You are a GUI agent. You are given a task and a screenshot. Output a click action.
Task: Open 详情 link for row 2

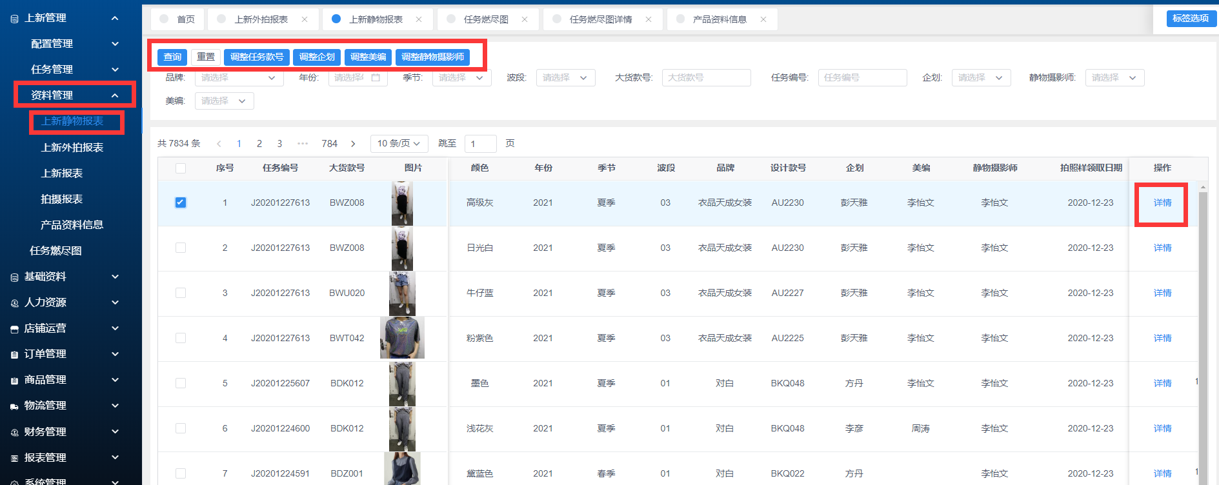point(1162,248)
